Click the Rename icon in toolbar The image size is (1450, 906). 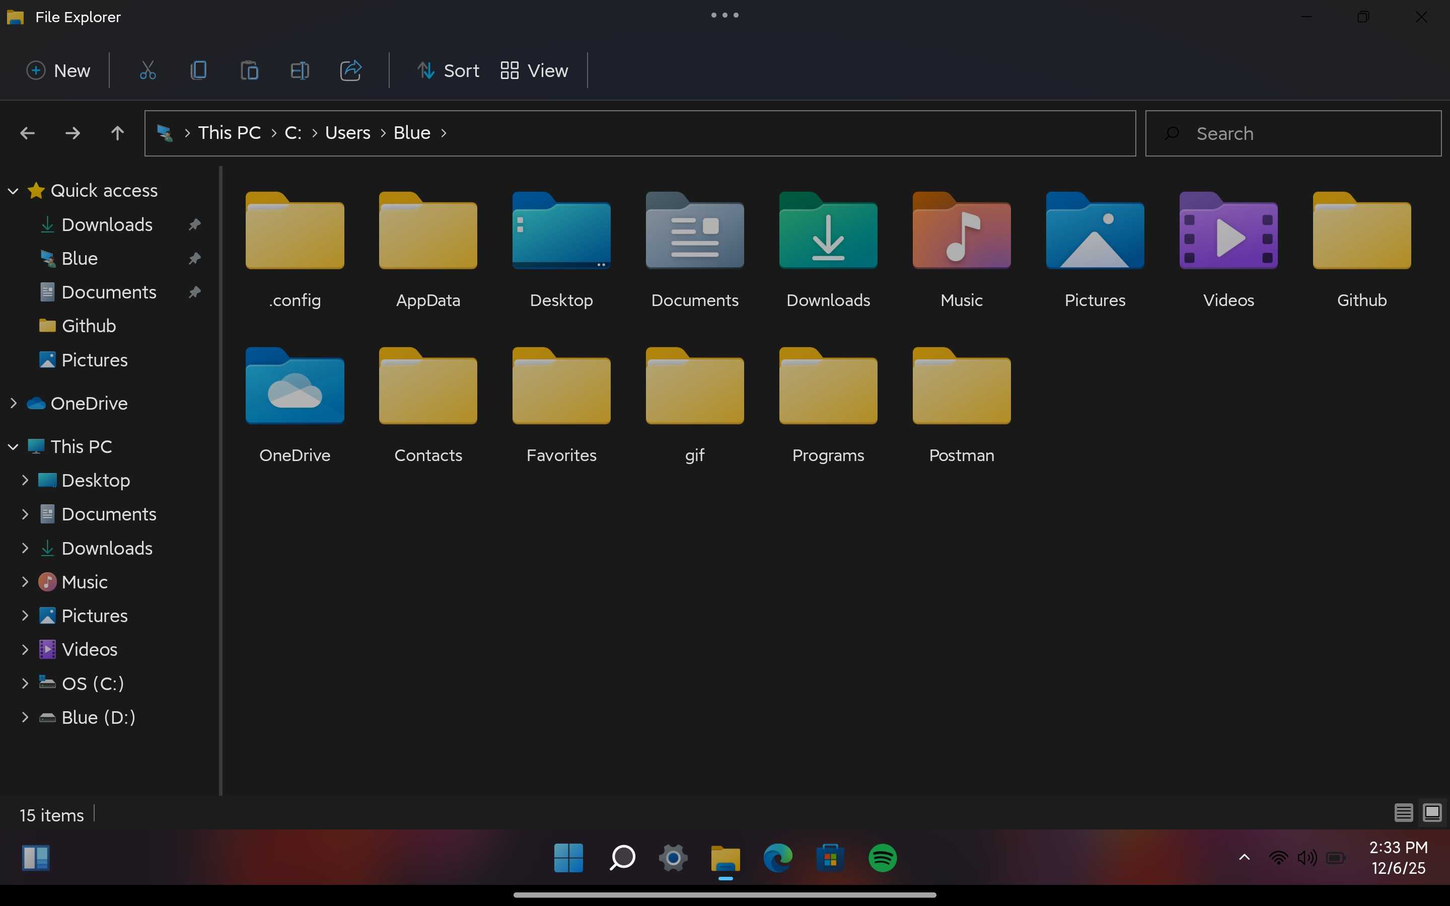[300, 70]
